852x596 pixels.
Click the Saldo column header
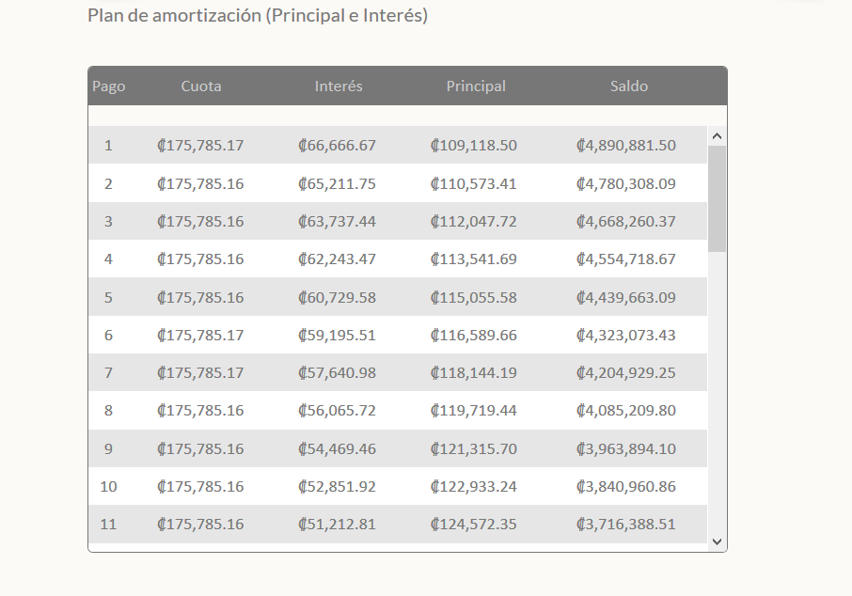629,86
